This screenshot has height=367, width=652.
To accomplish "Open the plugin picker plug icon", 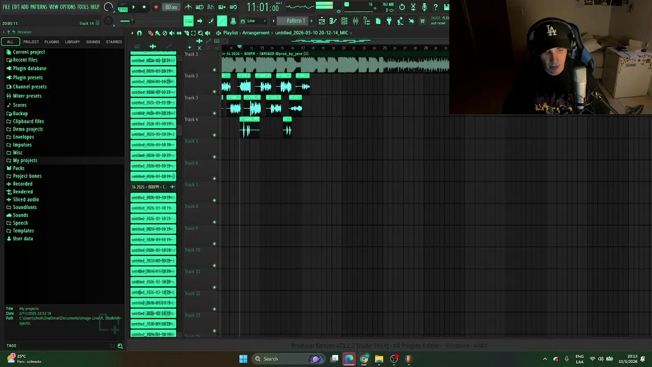I will point(389,21).
